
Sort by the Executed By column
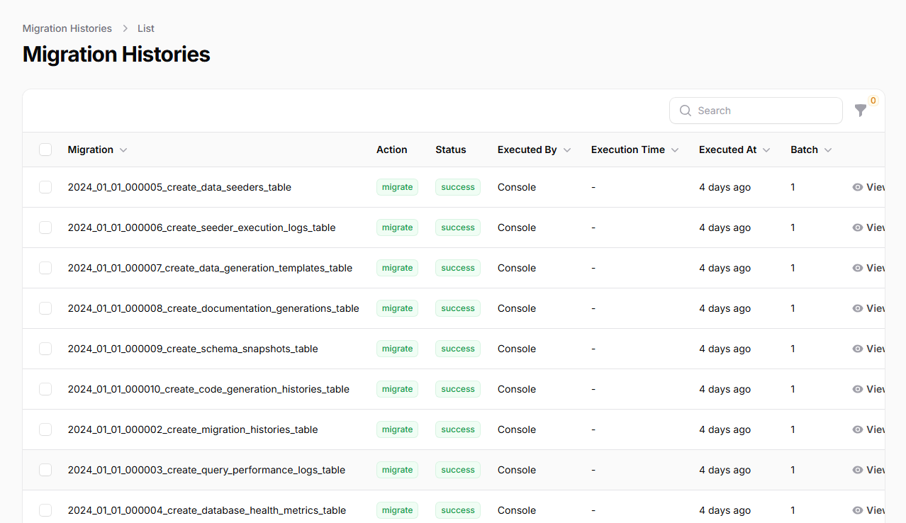[x=535, y=150]
